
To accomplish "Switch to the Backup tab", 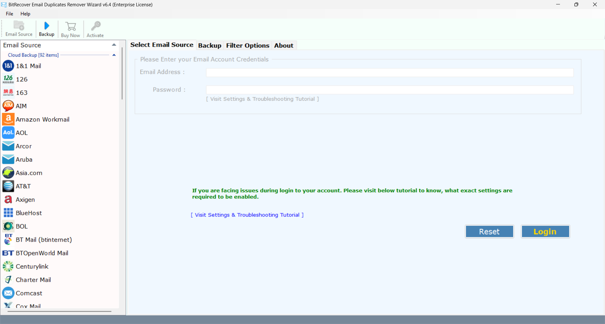I will (210, 46).
